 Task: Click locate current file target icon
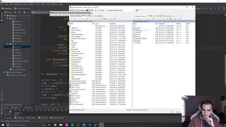15,12
